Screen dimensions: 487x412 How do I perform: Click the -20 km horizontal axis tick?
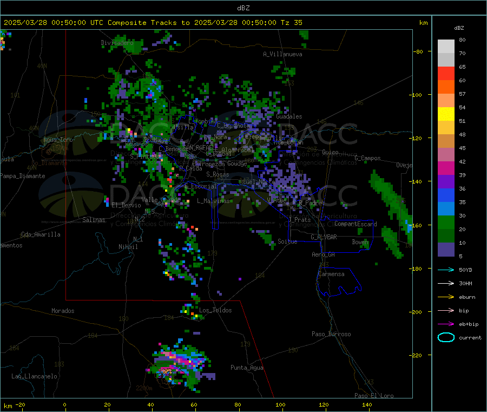click(x=21, y=404)
